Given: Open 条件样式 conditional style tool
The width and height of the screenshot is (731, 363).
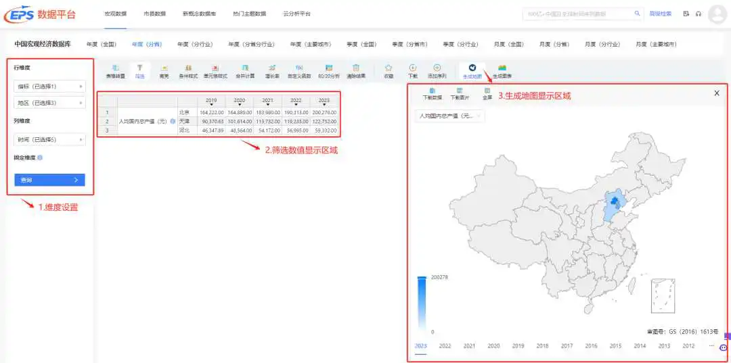Looking at the screenshot, I should 188,71.
